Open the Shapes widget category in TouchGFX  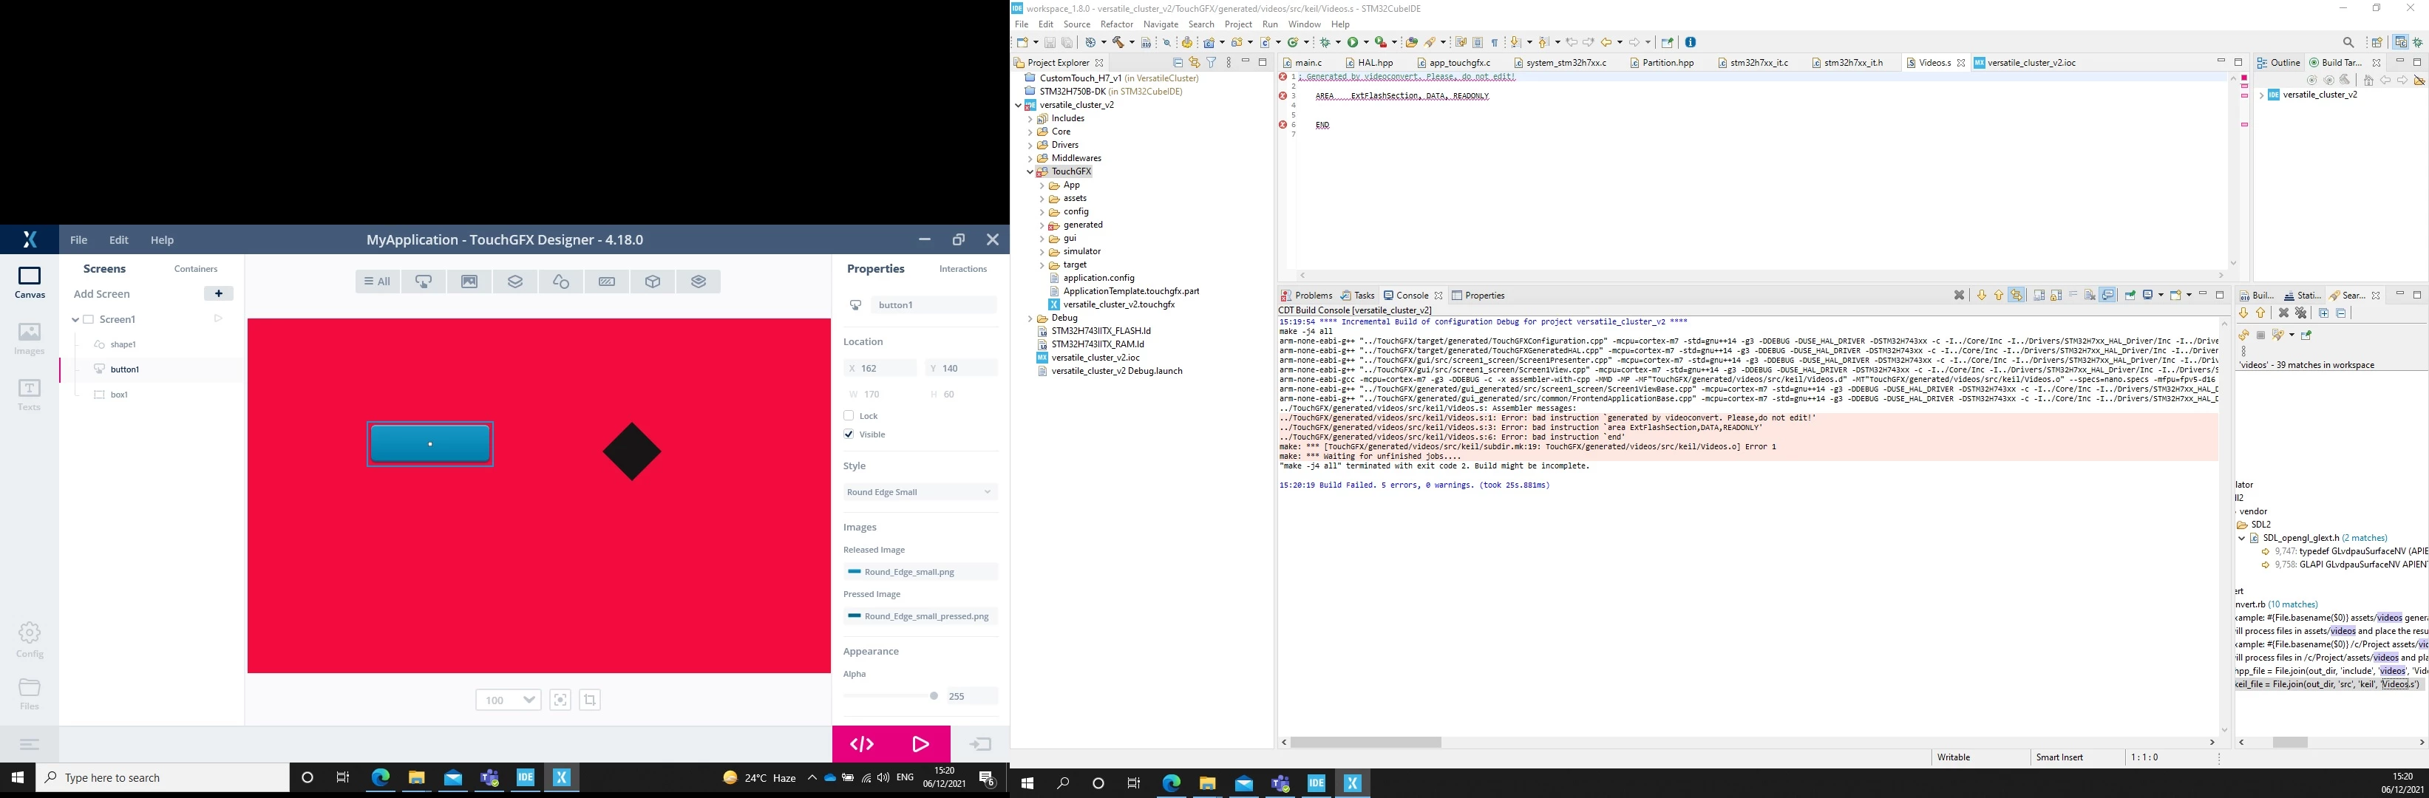561,281
